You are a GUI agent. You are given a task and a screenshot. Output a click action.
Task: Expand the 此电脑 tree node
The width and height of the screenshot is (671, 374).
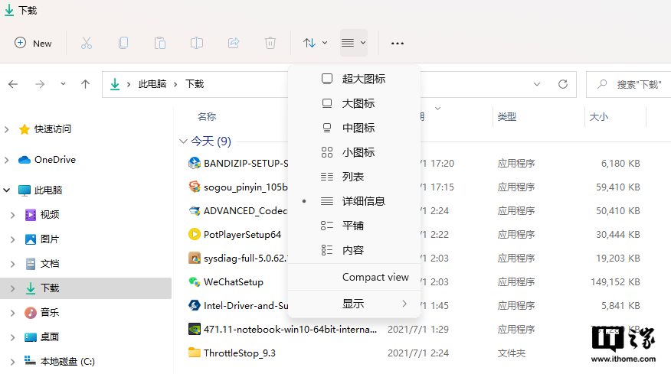click(7, 190)
